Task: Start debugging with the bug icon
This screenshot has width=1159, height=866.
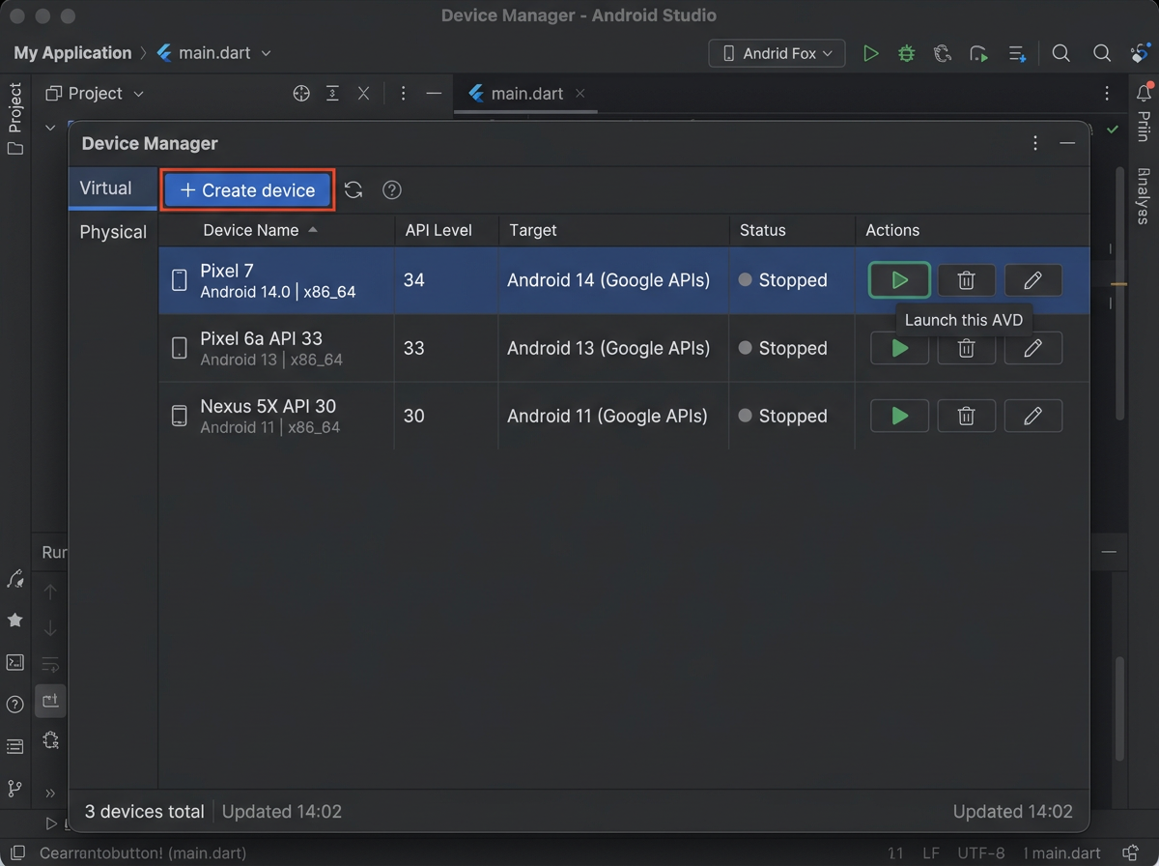Action: pyautogui.click(x=906, y=53)
